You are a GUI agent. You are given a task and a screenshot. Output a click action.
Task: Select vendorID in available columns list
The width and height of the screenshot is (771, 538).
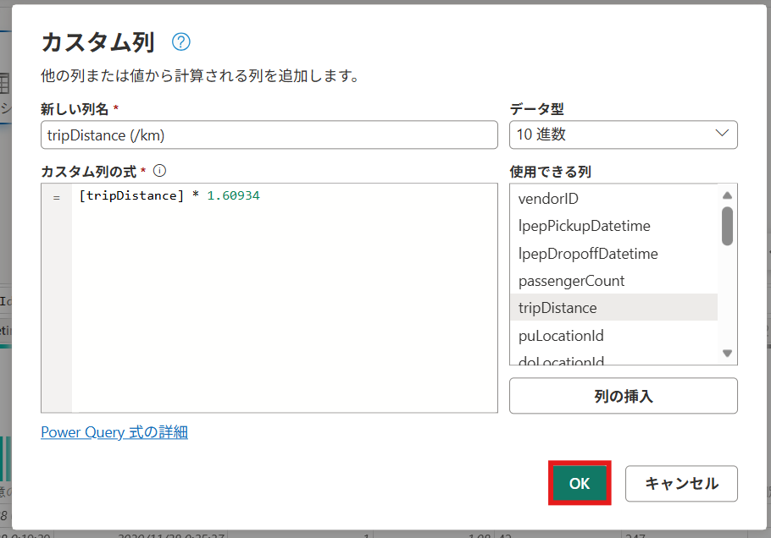coord(560,199)
